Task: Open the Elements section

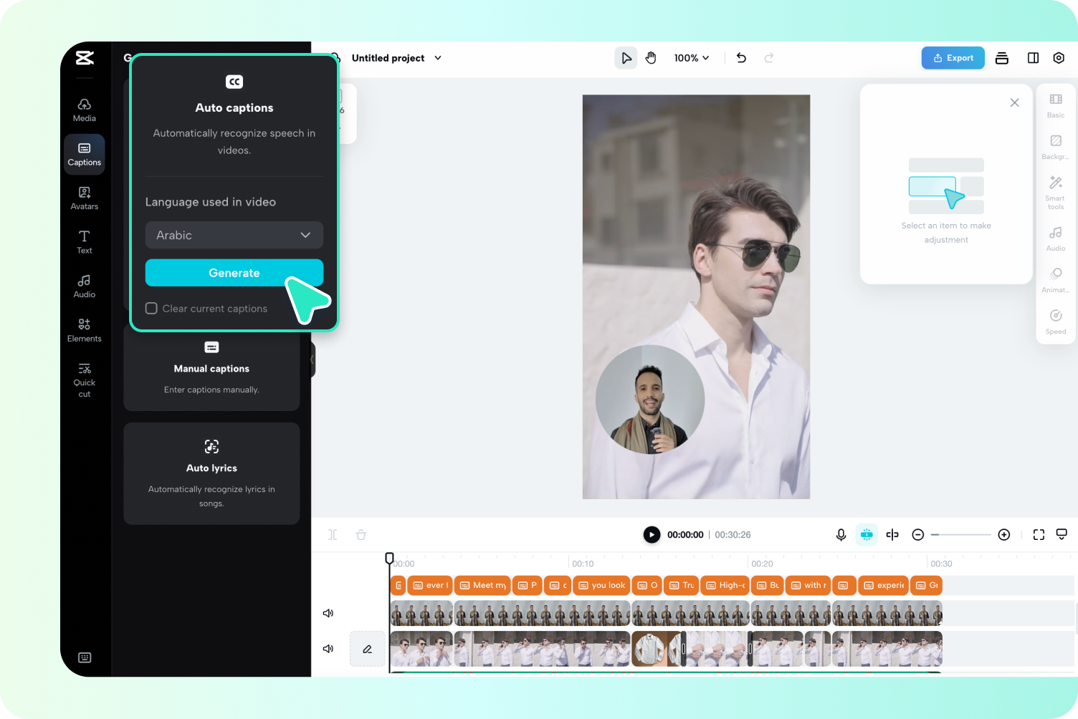Action: coord(84,329)
